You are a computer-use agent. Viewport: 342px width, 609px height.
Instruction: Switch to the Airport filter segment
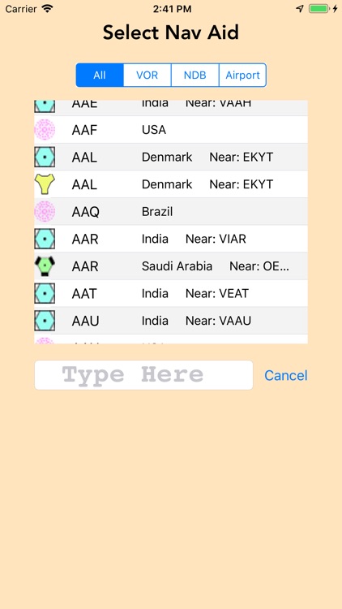point(243,75)
